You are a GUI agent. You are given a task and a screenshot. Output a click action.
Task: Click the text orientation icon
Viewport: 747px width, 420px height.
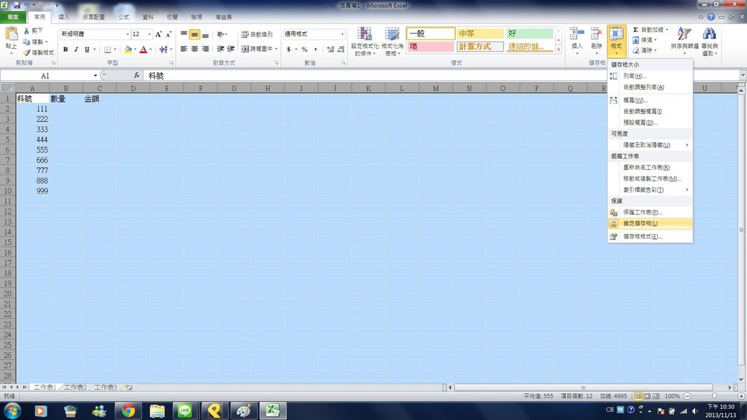pyautogui.click(x=221, y=34)
